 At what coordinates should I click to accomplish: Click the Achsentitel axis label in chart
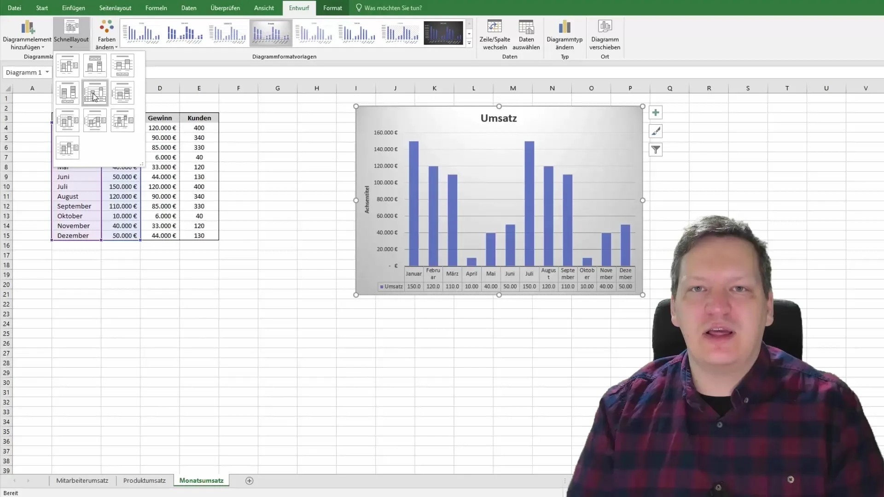(x=367, y=199)
